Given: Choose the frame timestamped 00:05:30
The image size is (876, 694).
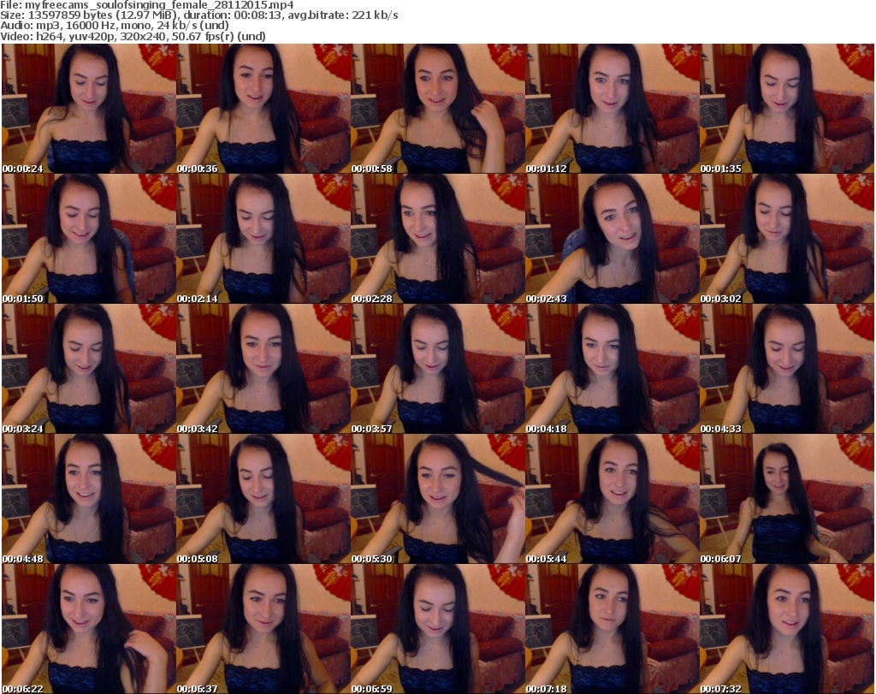Looking at the screenshot, I should coord(438,498).
